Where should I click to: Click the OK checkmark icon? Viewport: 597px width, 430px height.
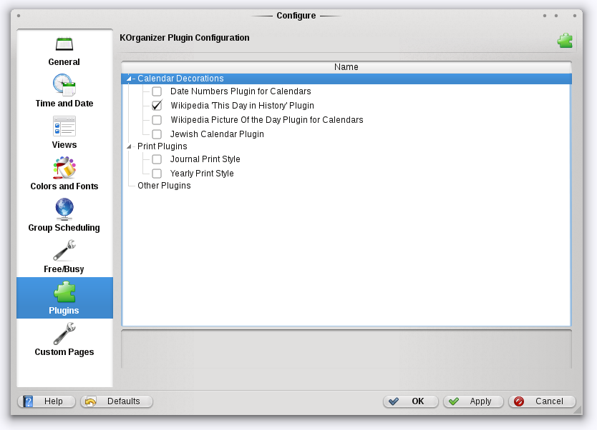click(394, 401)
